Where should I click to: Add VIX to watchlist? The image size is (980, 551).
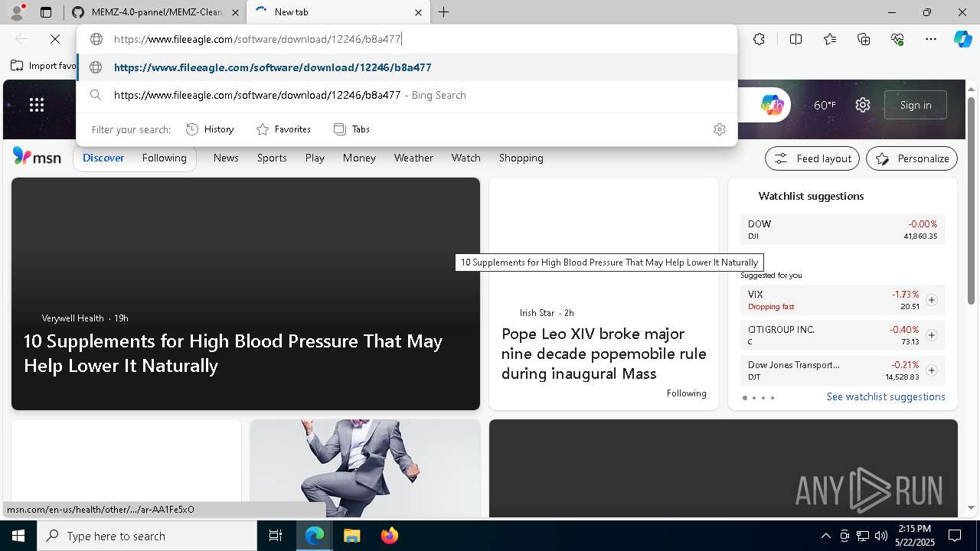pyautogui.click(x=932, y=300)
